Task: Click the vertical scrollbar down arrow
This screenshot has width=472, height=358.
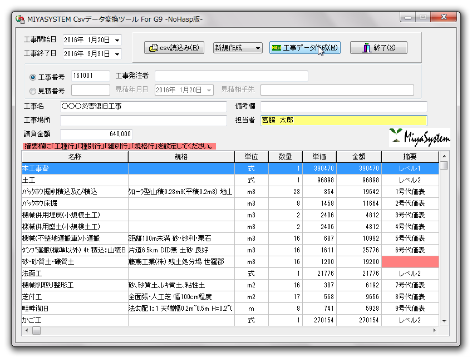Action: [444, 321]
